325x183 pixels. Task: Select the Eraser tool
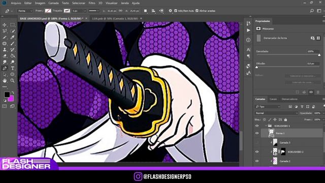pos(5,56)
